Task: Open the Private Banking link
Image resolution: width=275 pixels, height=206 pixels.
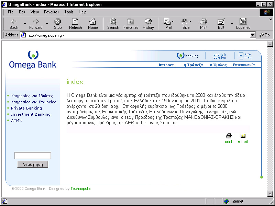Action: coord(26,108)
